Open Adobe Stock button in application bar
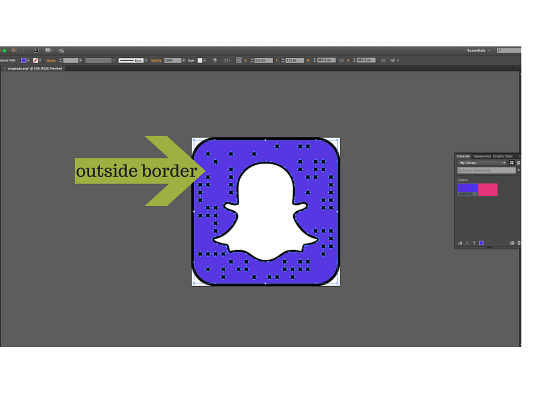This screenshot has height=405, width=541. (36, 50)
